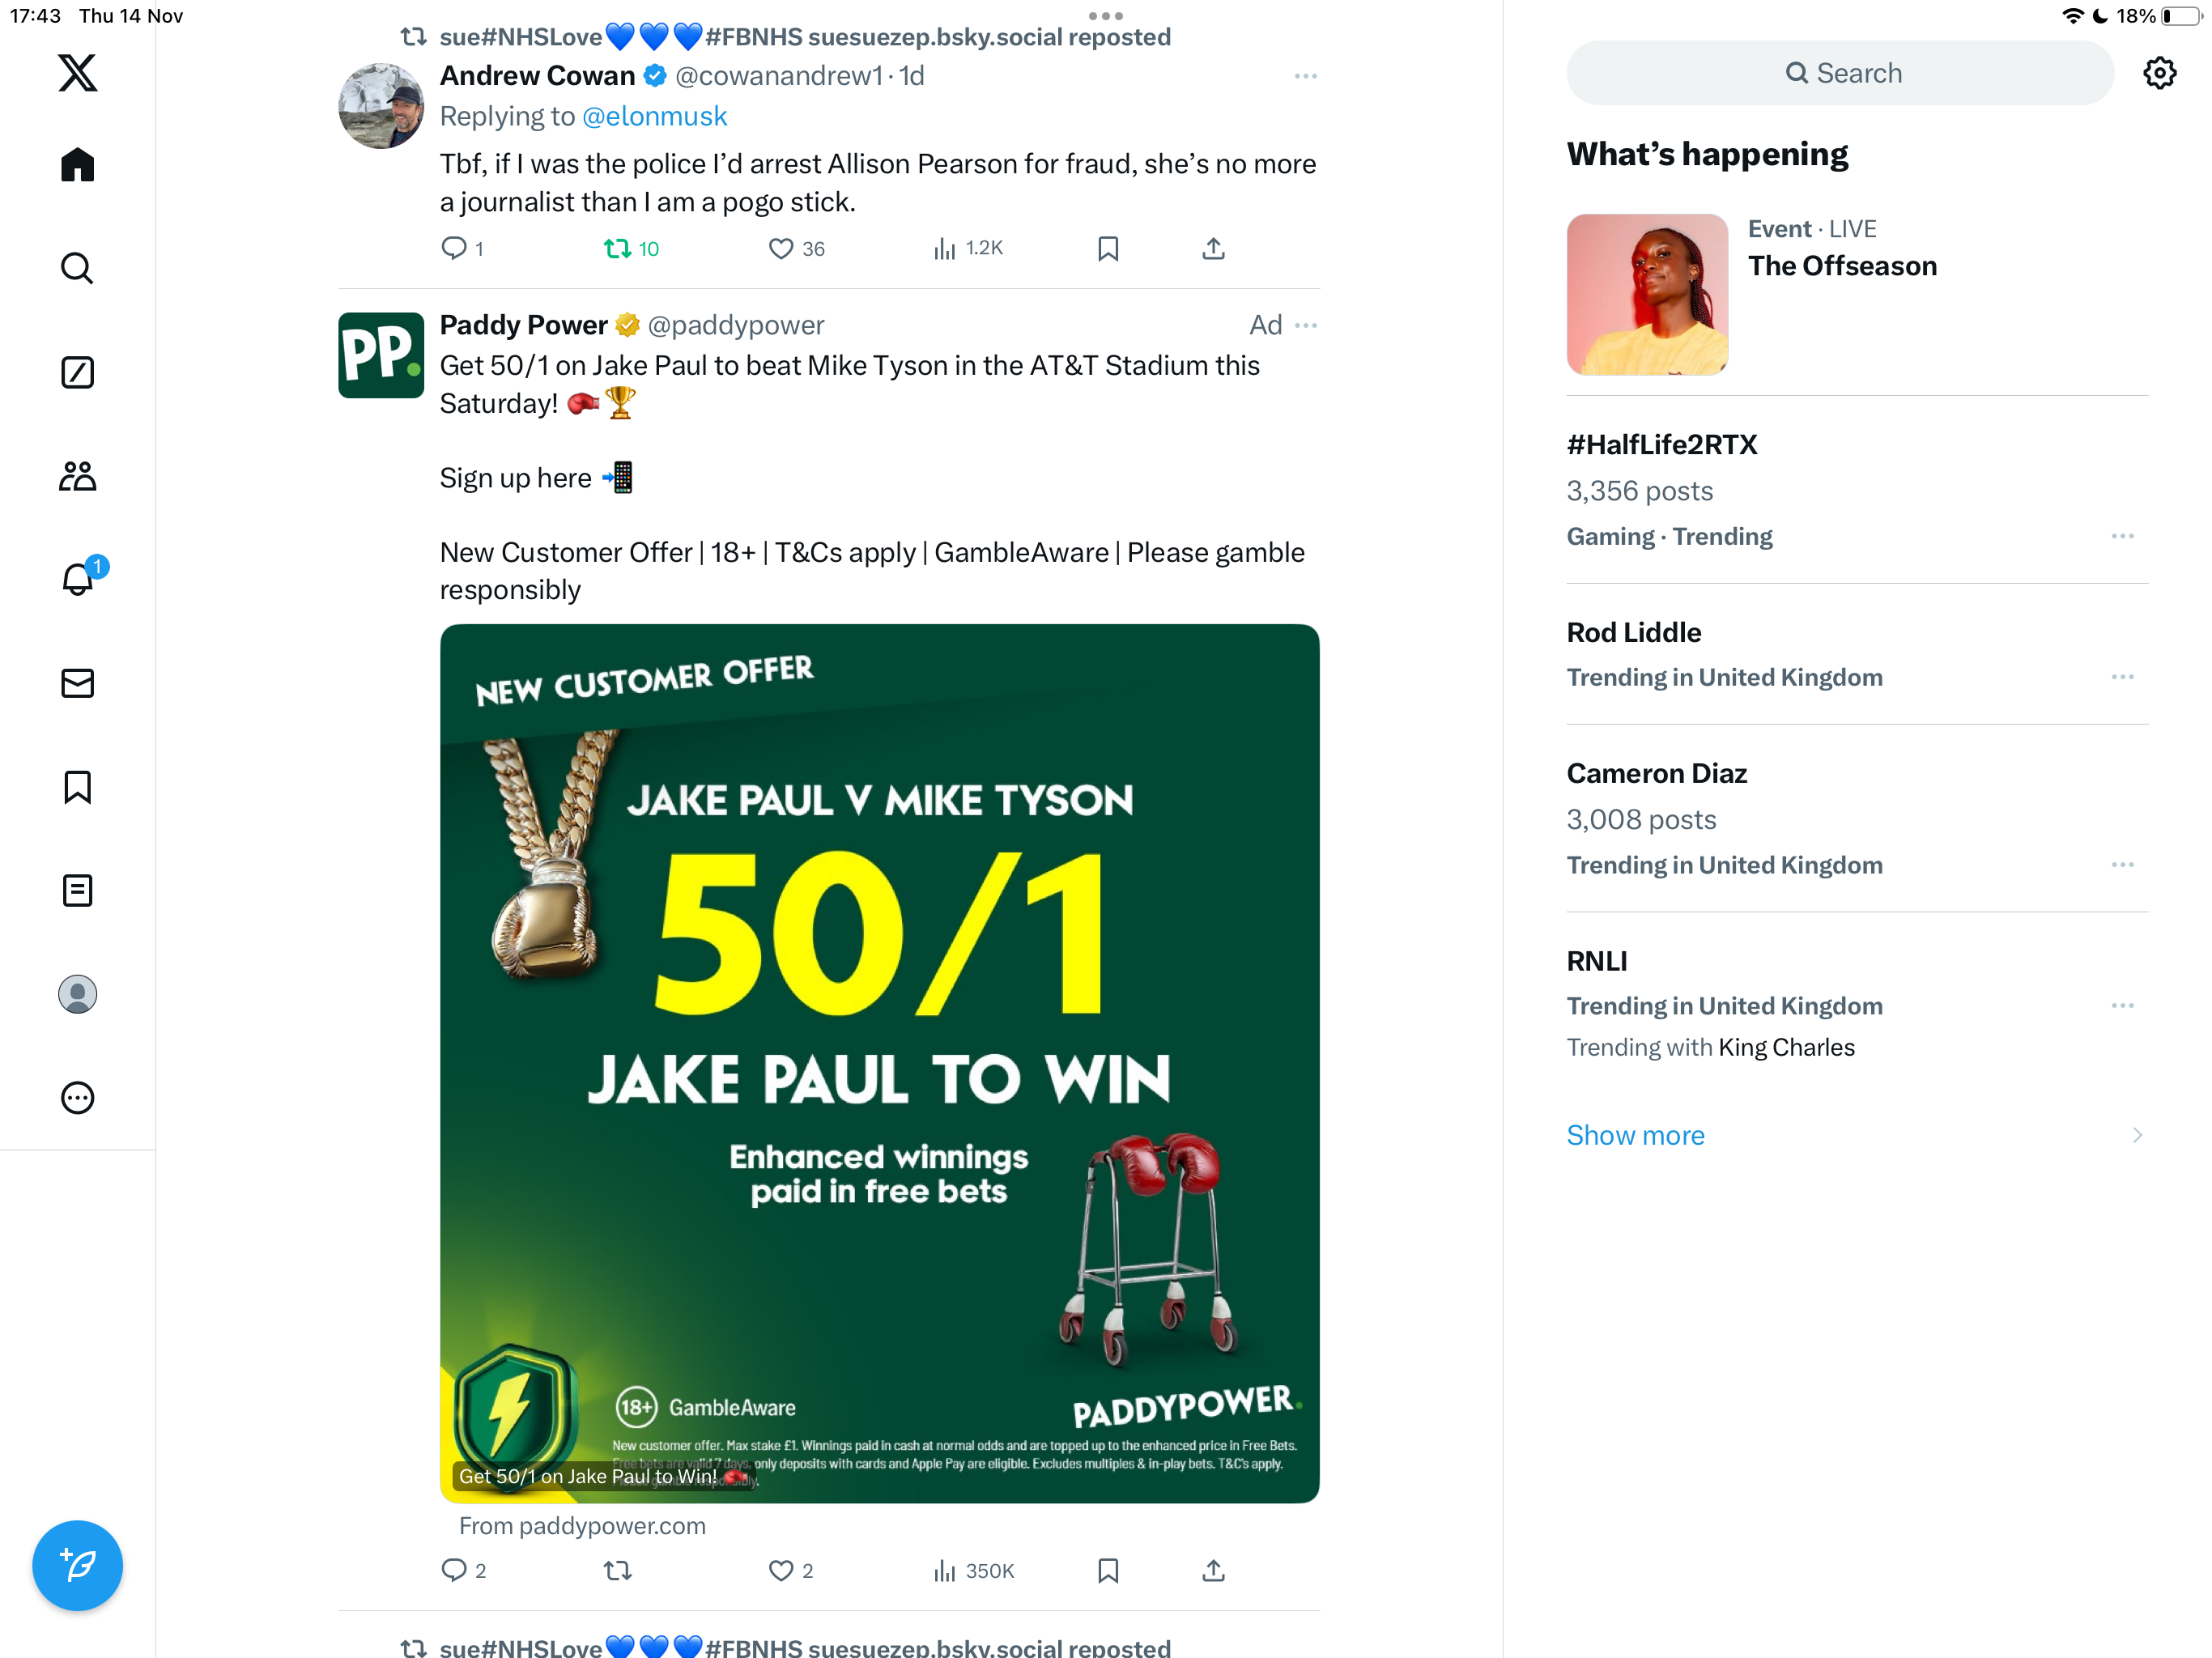Share Andrew Cowan's post
The width and height of the screenshot is (2212, 1658).
1213,248
